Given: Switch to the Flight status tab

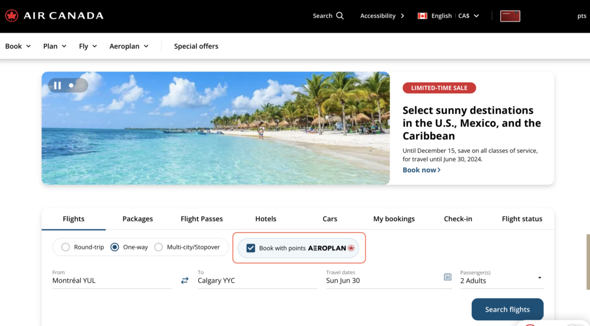Looking at the screenshot, I should (522, 219).
